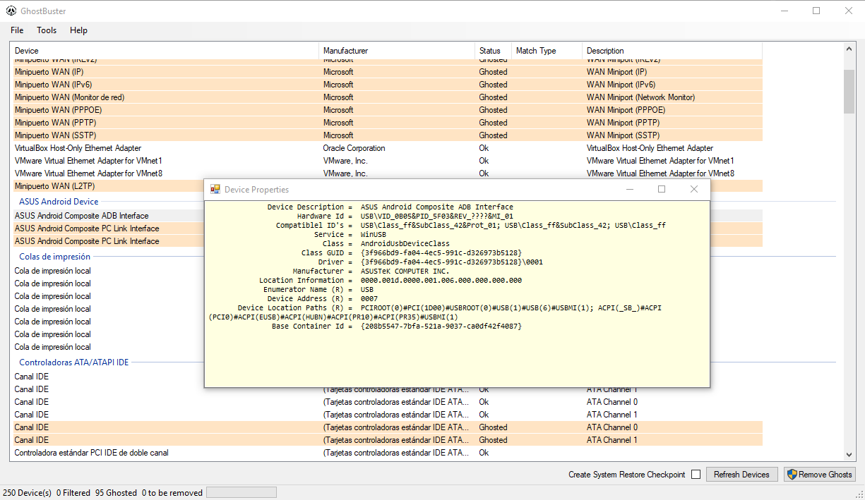
Task: Click the 0 to be removed status entry
Action: coord(172,493)
